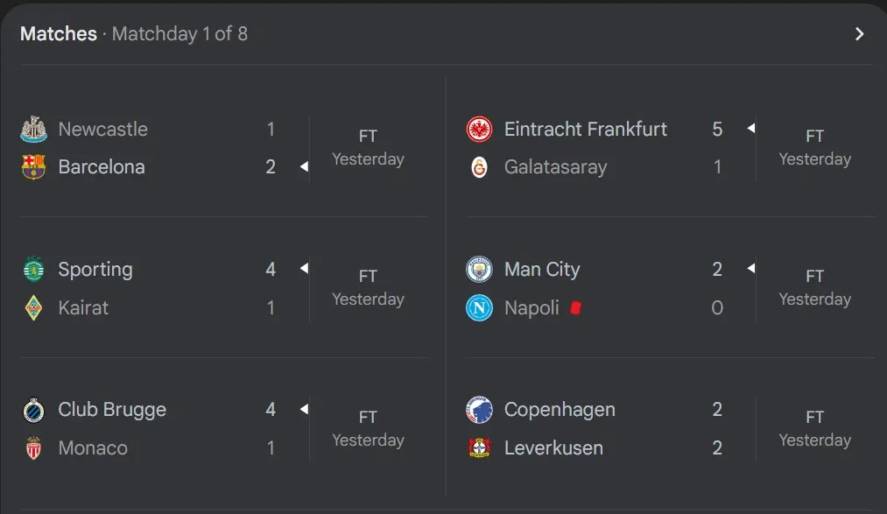
Task: Click the Copenhagen club crest icon
Action: click(479, 410)
